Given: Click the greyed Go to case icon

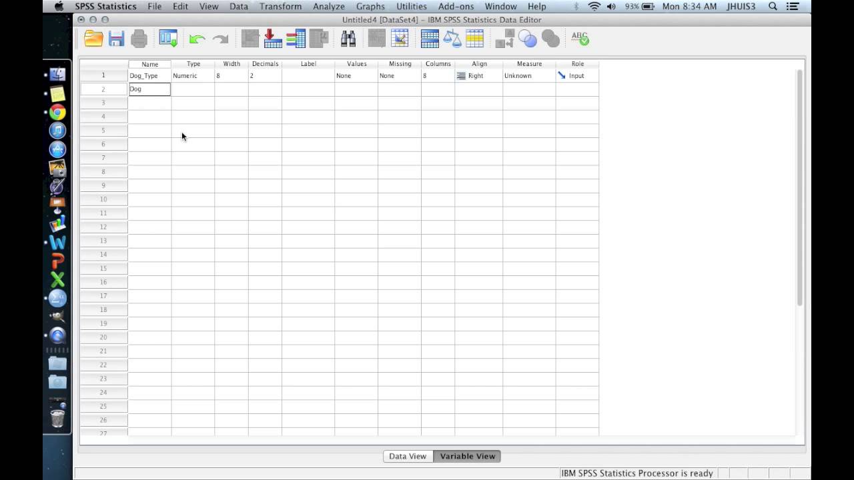Looking at the screenshot, I should (250, 39).
